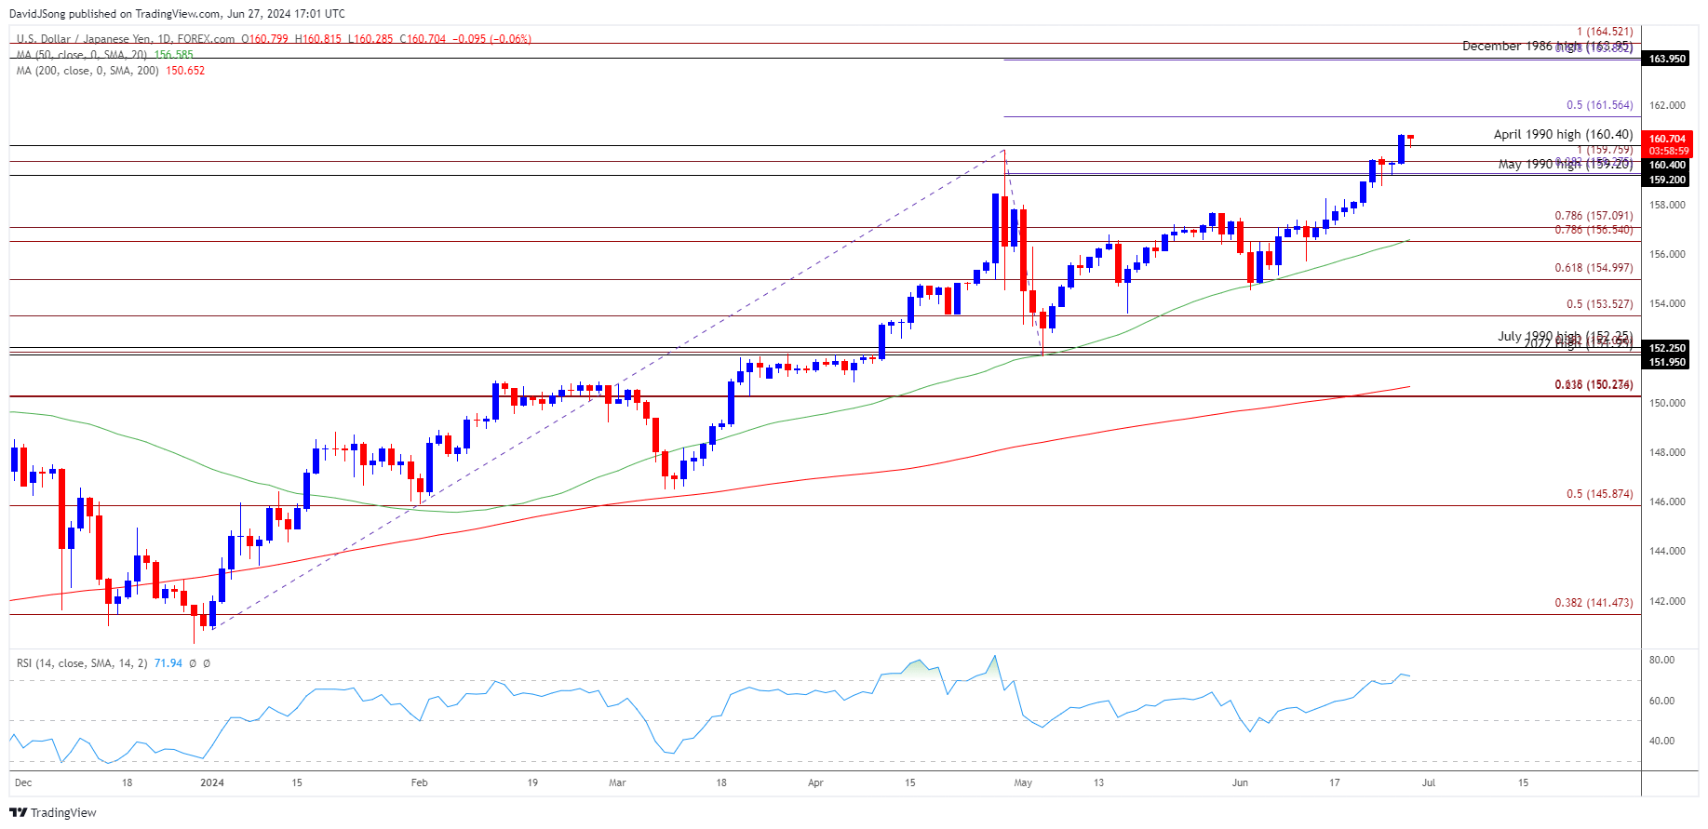Click the 0.786 (156.540) Fibonacci label

coord(1594,230)
